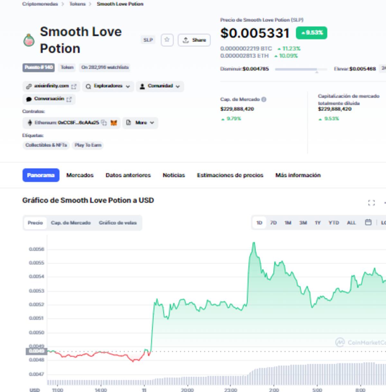
Task: Switch to the Noticias tab
Action: 174,175
